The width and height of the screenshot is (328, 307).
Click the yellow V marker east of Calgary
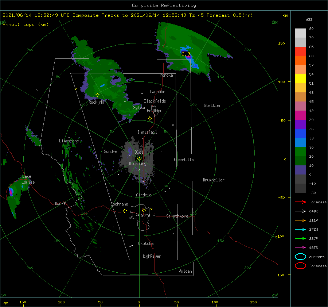point(151,209)
